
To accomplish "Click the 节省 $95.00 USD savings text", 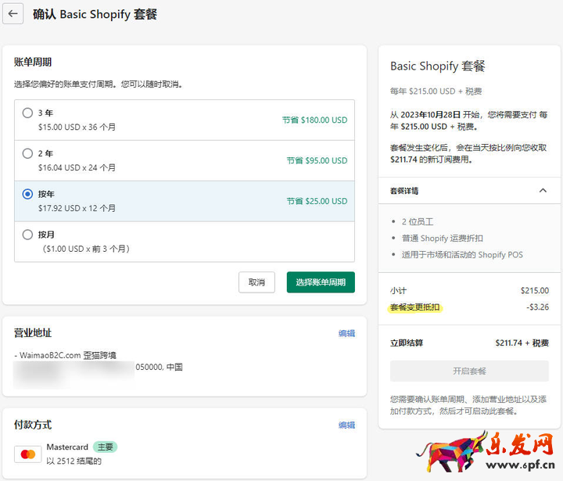I will coord(317,160).
